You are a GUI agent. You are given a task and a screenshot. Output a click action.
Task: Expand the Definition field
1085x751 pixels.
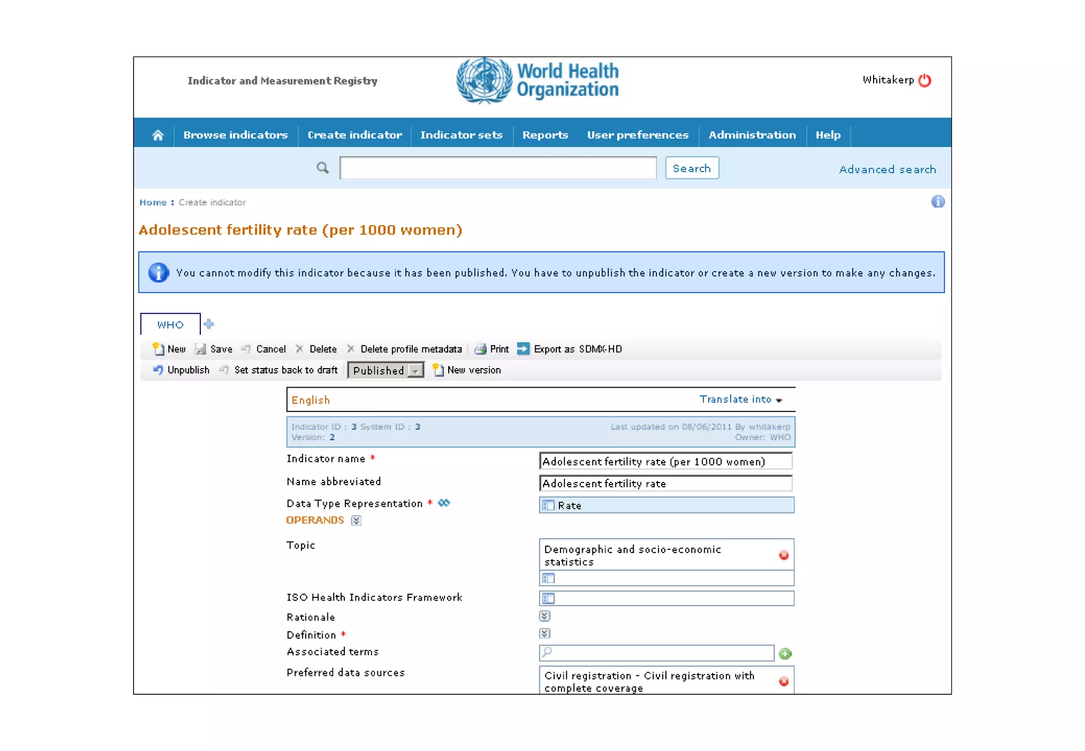click(545, 633)
